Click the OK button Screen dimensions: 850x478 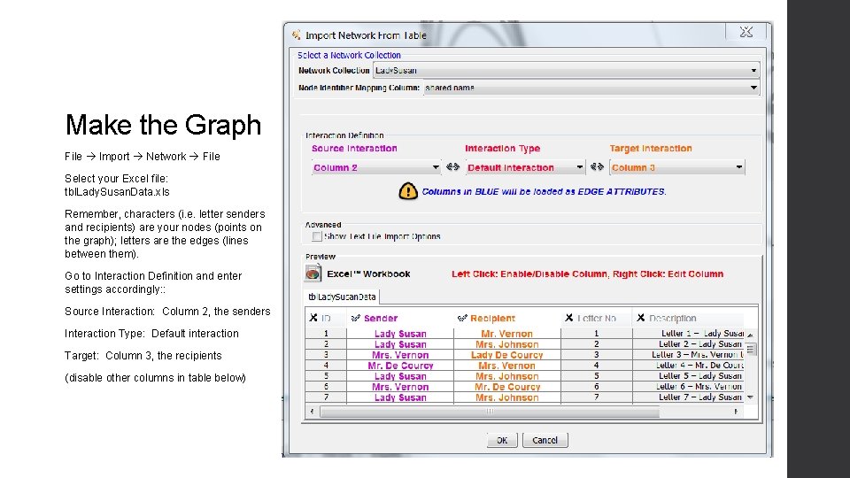pos(502,440)
